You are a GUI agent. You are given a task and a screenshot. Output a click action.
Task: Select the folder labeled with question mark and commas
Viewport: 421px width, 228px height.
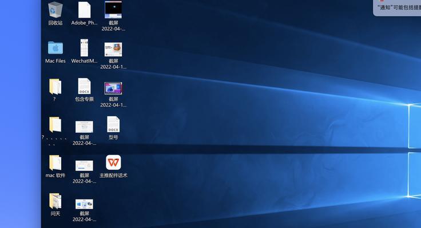pyautogui.click(x=55, y=124)
